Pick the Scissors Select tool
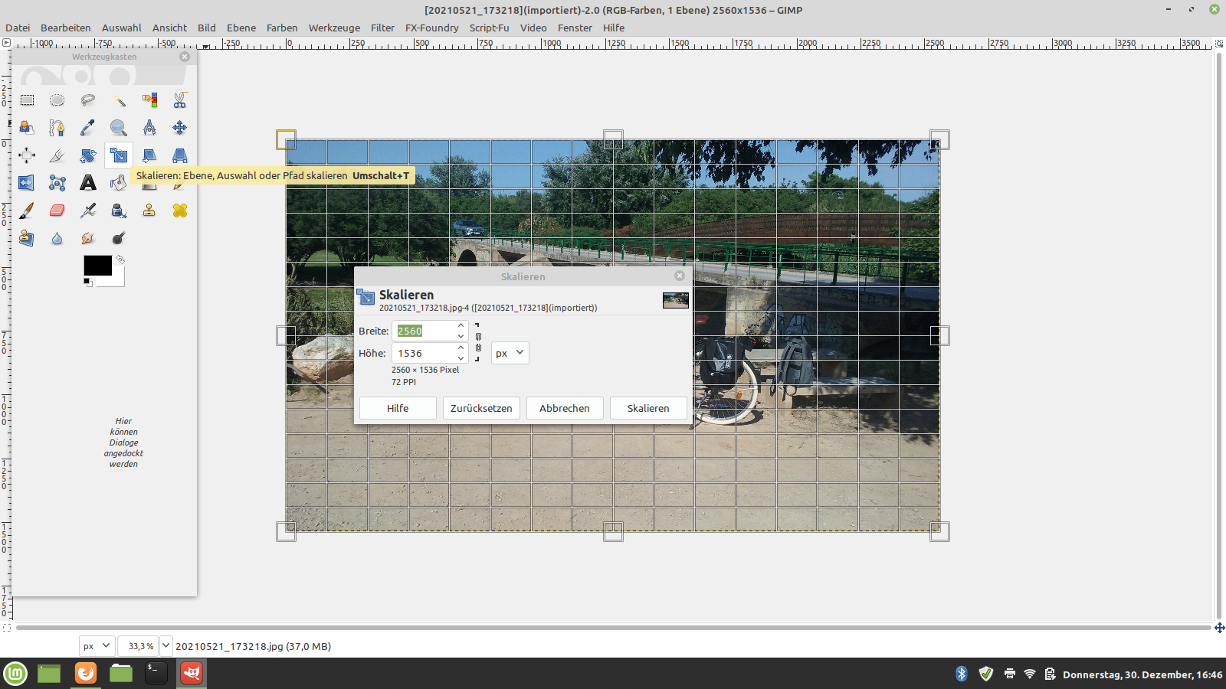The image size is (1226, 689). click(x=179, y=100)
